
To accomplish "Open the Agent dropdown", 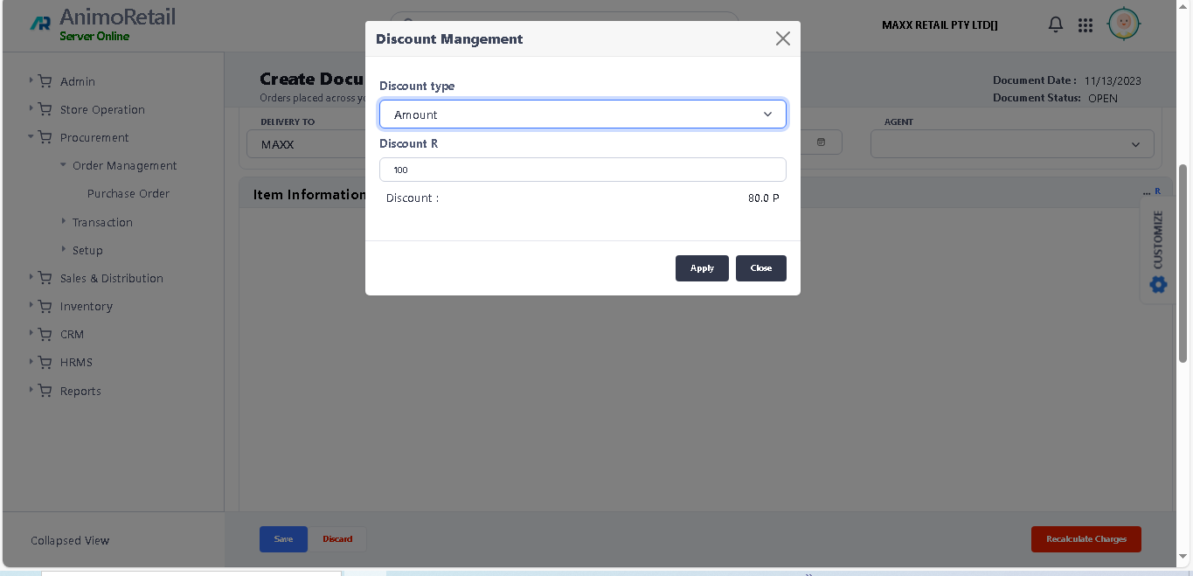I will click(x=1012, y=144).
